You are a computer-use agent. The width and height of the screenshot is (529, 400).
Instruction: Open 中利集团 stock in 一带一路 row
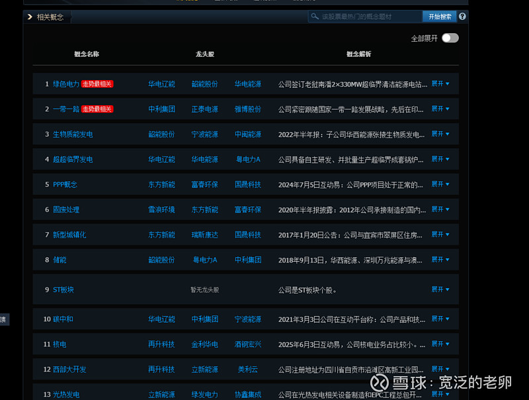[161, 109]
